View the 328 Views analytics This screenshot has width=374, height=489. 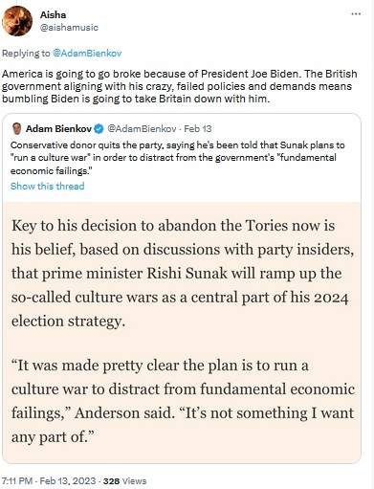[x=125, y=481]
